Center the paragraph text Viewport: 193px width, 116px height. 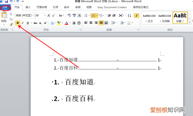pos(91,23)
